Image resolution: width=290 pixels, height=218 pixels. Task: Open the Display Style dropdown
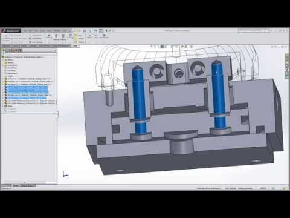(x=172, y=47)
